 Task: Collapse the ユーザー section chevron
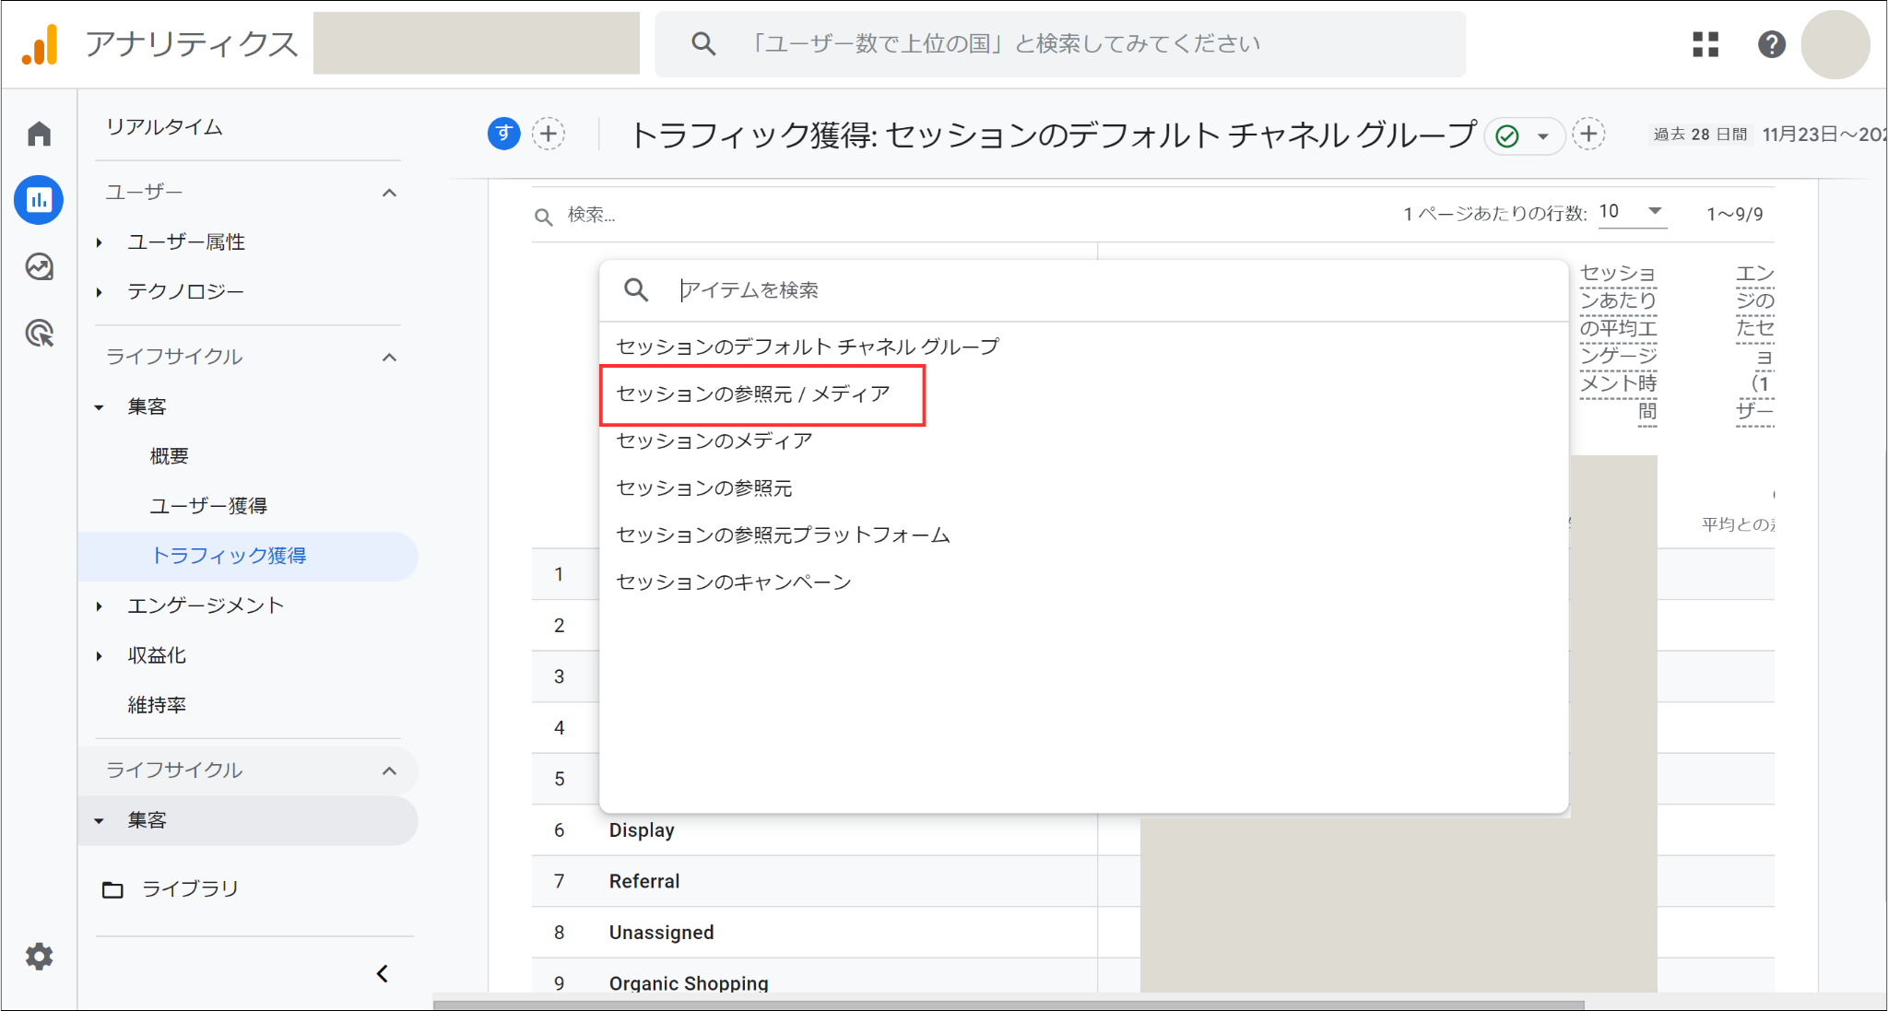(390, 193)
